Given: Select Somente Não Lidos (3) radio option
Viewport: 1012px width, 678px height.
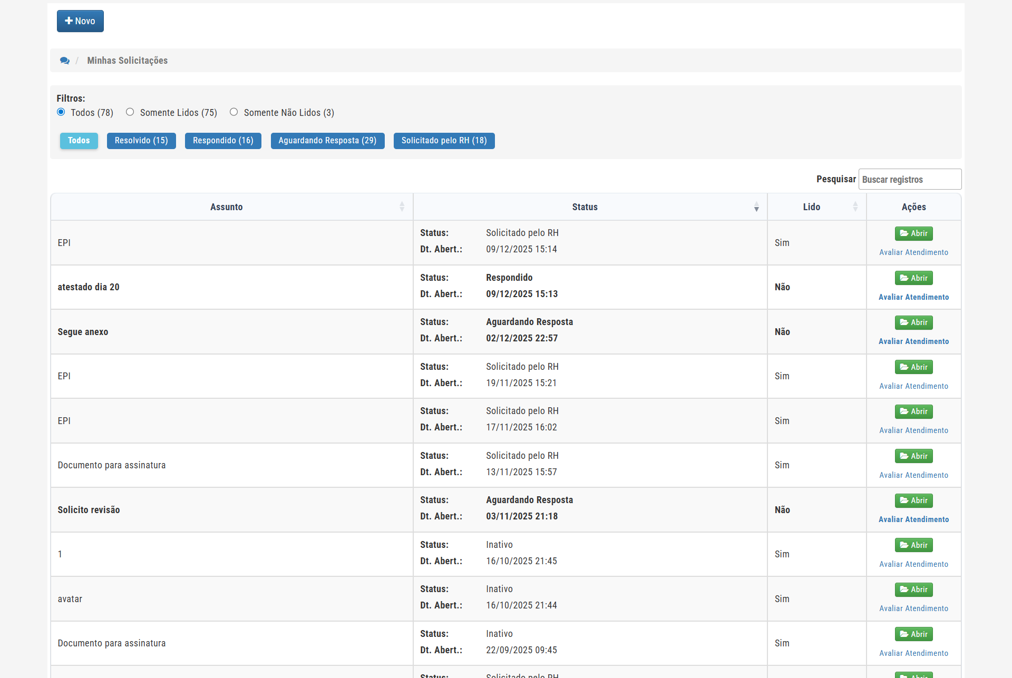Looking at the screenshot, I should click(x=234, y=112).
